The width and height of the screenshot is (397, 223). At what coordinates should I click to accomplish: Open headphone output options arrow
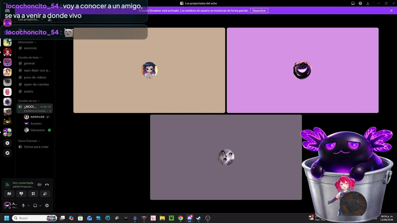[40, 205]
